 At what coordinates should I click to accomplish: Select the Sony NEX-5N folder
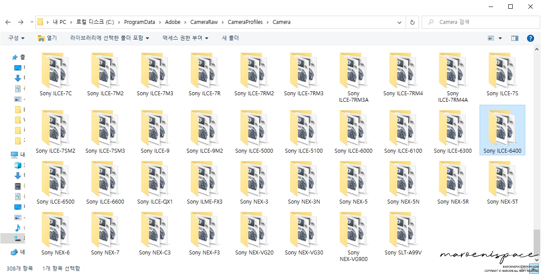pyautogui.click(x=403, y=182)
